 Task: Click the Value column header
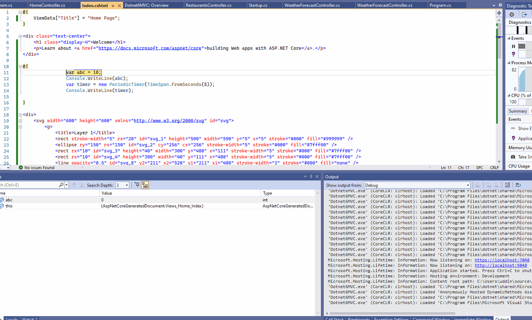click(180, 193)
